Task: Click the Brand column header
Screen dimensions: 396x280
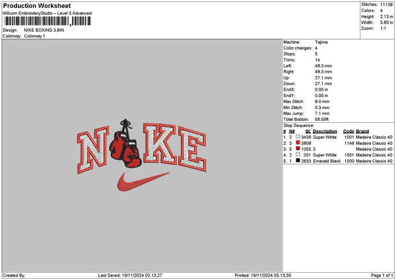Action: click(x=362, y=131)
